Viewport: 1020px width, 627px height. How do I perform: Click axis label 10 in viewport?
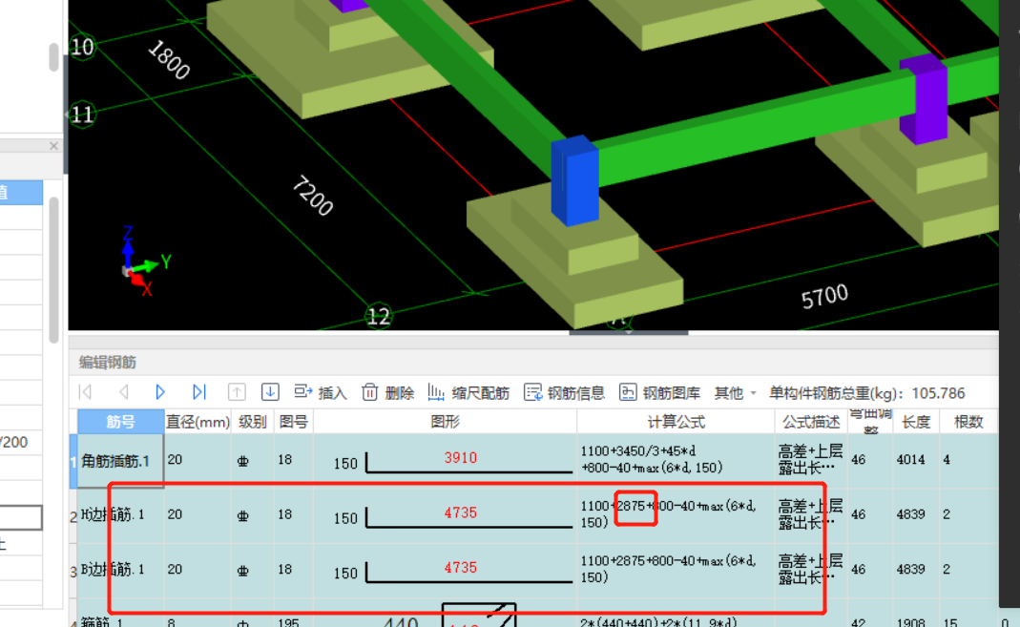point(82,47)
